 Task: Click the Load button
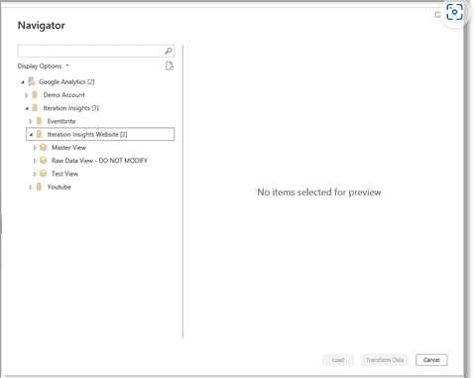(338, 360)
